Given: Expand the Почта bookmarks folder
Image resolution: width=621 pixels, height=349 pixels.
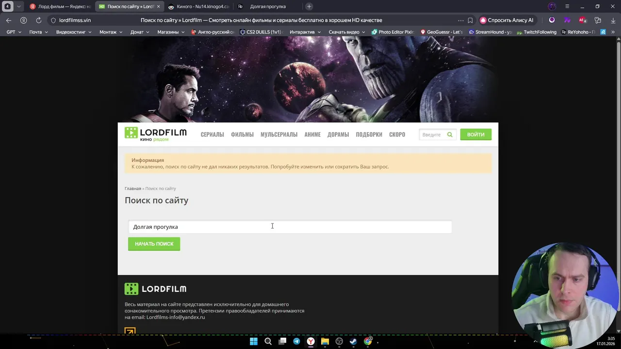Looking at the screenshot, I should 38,32.
